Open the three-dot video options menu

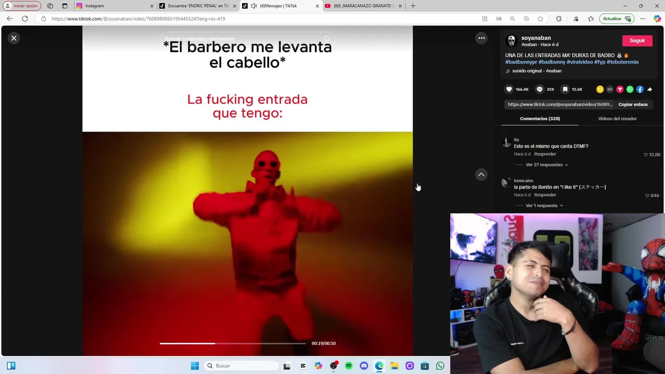click(482, 38)
